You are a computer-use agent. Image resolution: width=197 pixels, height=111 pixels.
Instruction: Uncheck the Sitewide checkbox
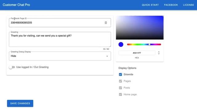click(x=120, y=74)
